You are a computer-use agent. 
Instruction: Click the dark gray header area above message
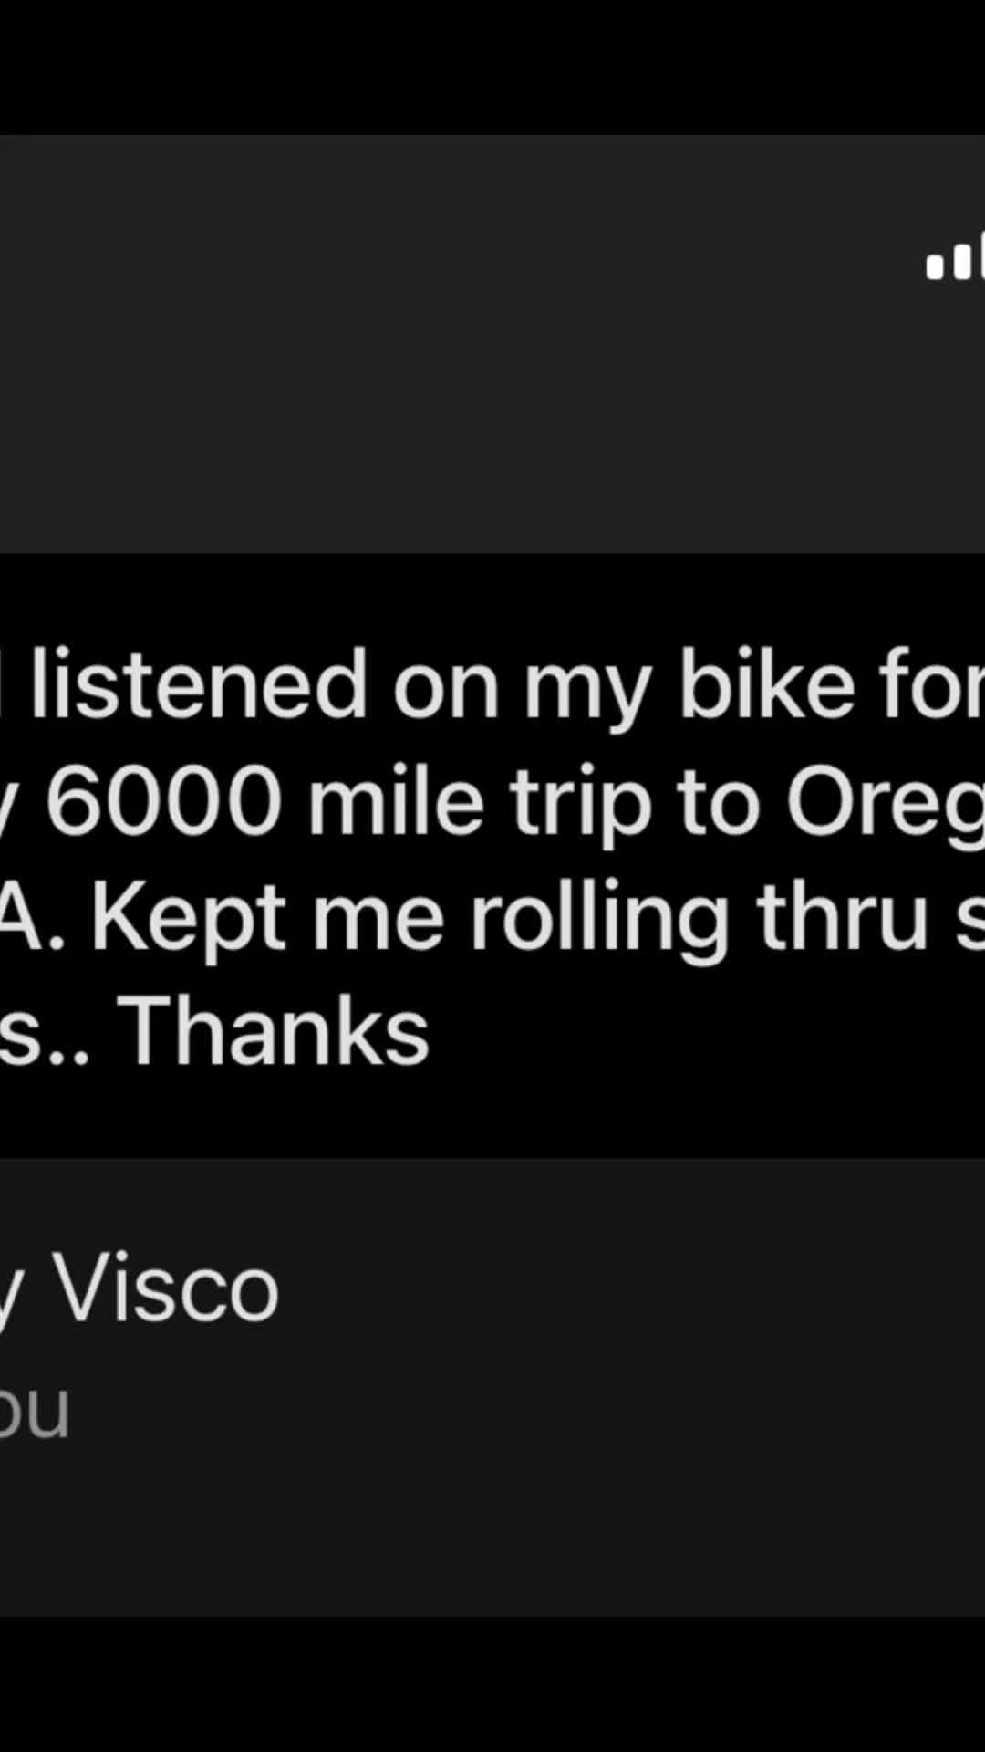[493, 344]
